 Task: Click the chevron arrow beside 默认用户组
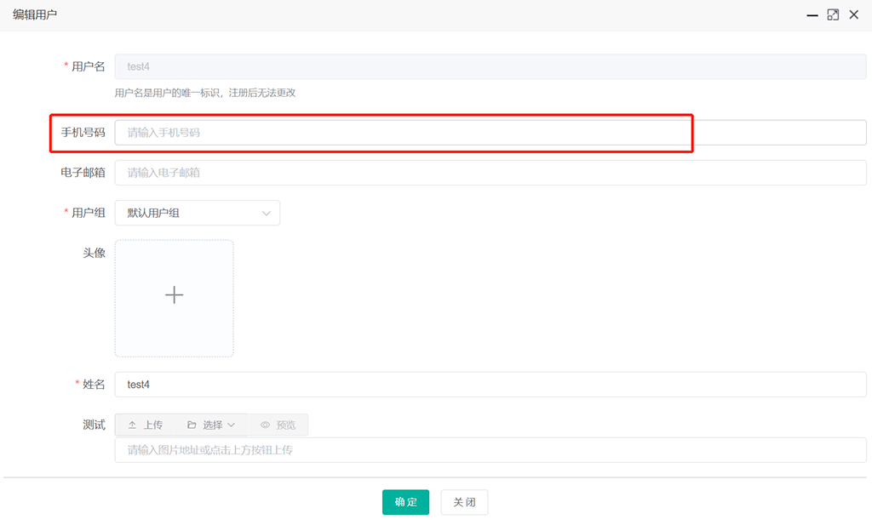point(267,213)
